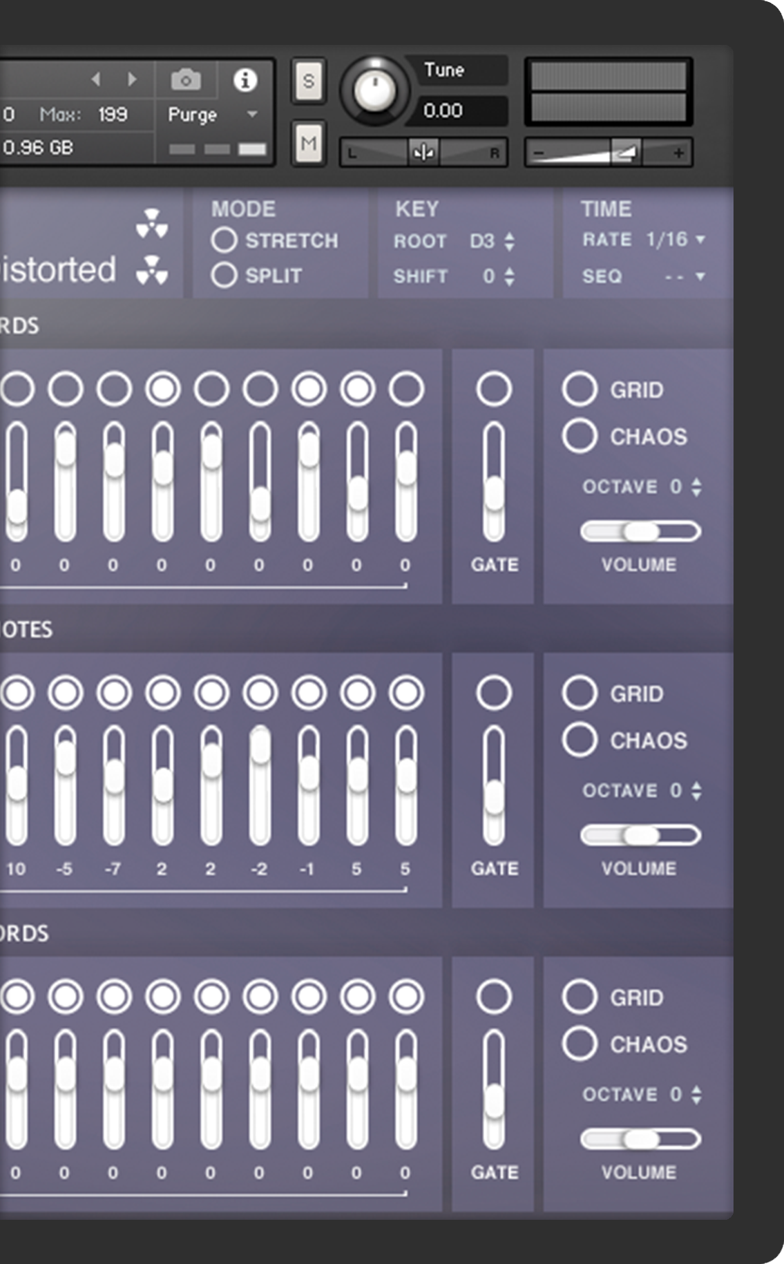Screen dimensions: 784x1264
Task: Click the left-right pan slider
Action: tap(423, 153)
